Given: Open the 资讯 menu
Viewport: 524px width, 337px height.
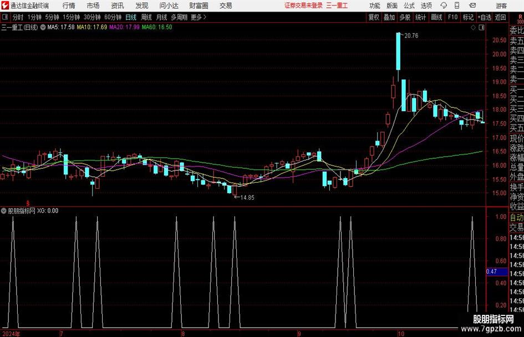Looking at the screenshot, I should 118,6.
